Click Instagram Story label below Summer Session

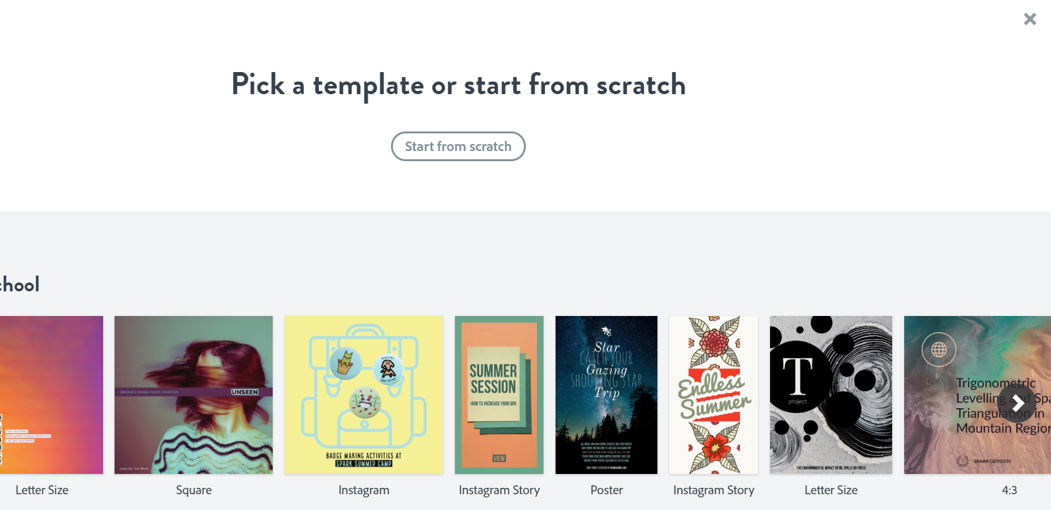point(499,490)
